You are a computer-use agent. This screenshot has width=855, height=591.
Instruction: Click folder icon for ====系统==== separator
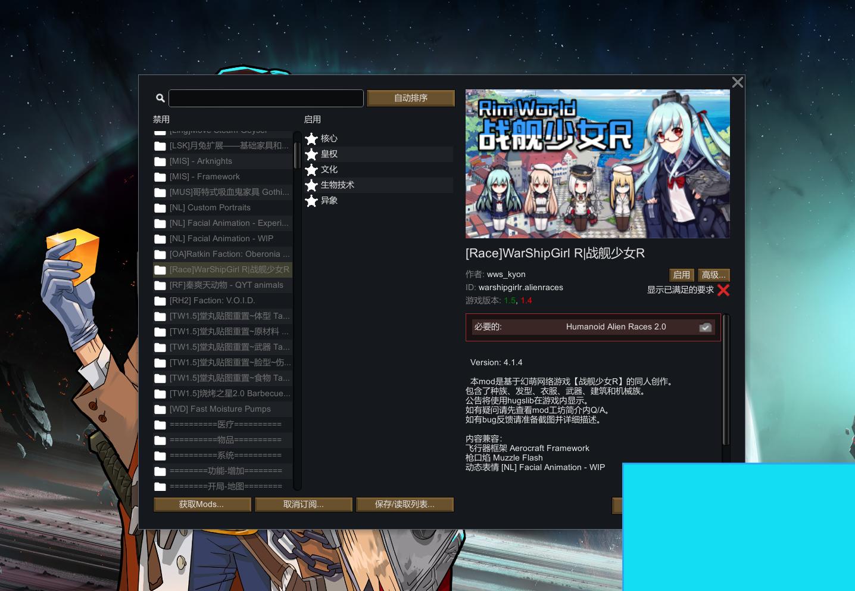[x=160, y=456]
